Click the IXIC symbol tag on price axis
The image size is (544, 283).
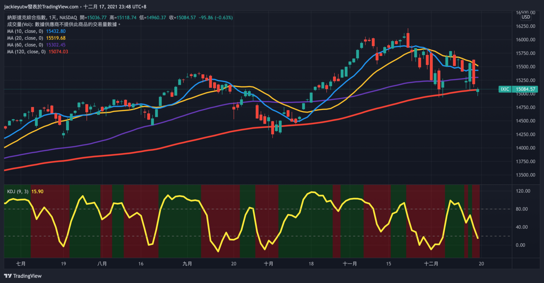[505, 89]
